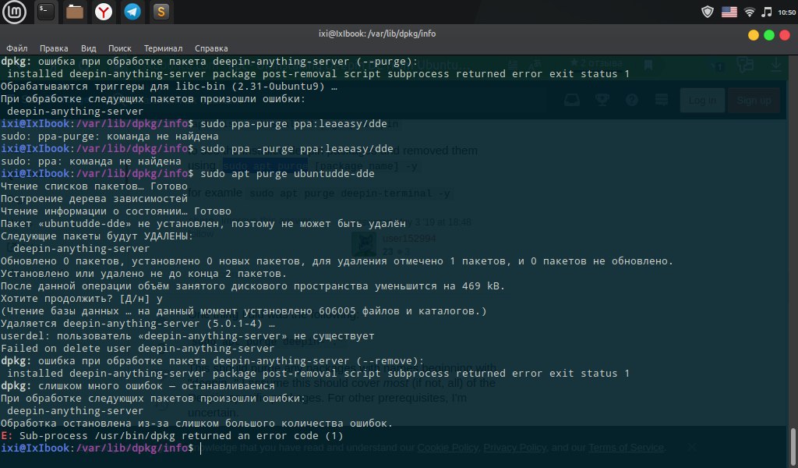Click 'Удаляется deepin-anything-server (5.0.1-4)' line
Viewport: 798px width, 468px height.
point(137,324)
